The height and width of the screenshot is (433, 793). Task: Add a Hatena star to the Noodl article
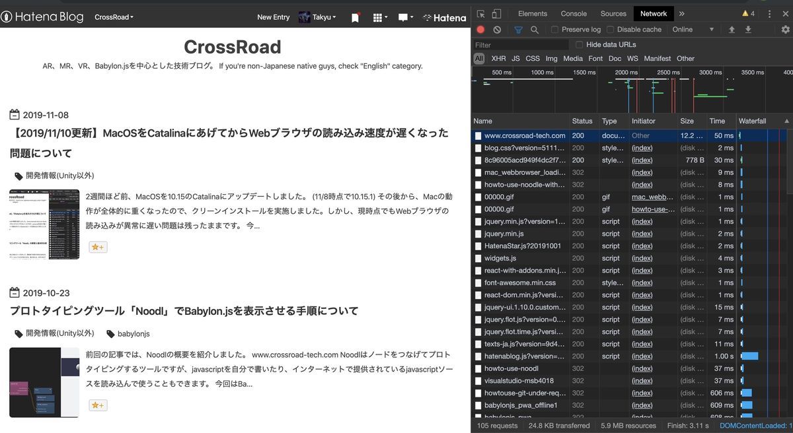point(98,405)
